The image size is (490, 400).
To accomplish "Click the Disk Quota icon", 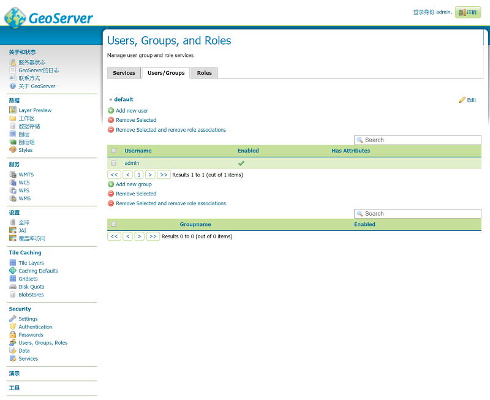I will click(x=13, y=287).
